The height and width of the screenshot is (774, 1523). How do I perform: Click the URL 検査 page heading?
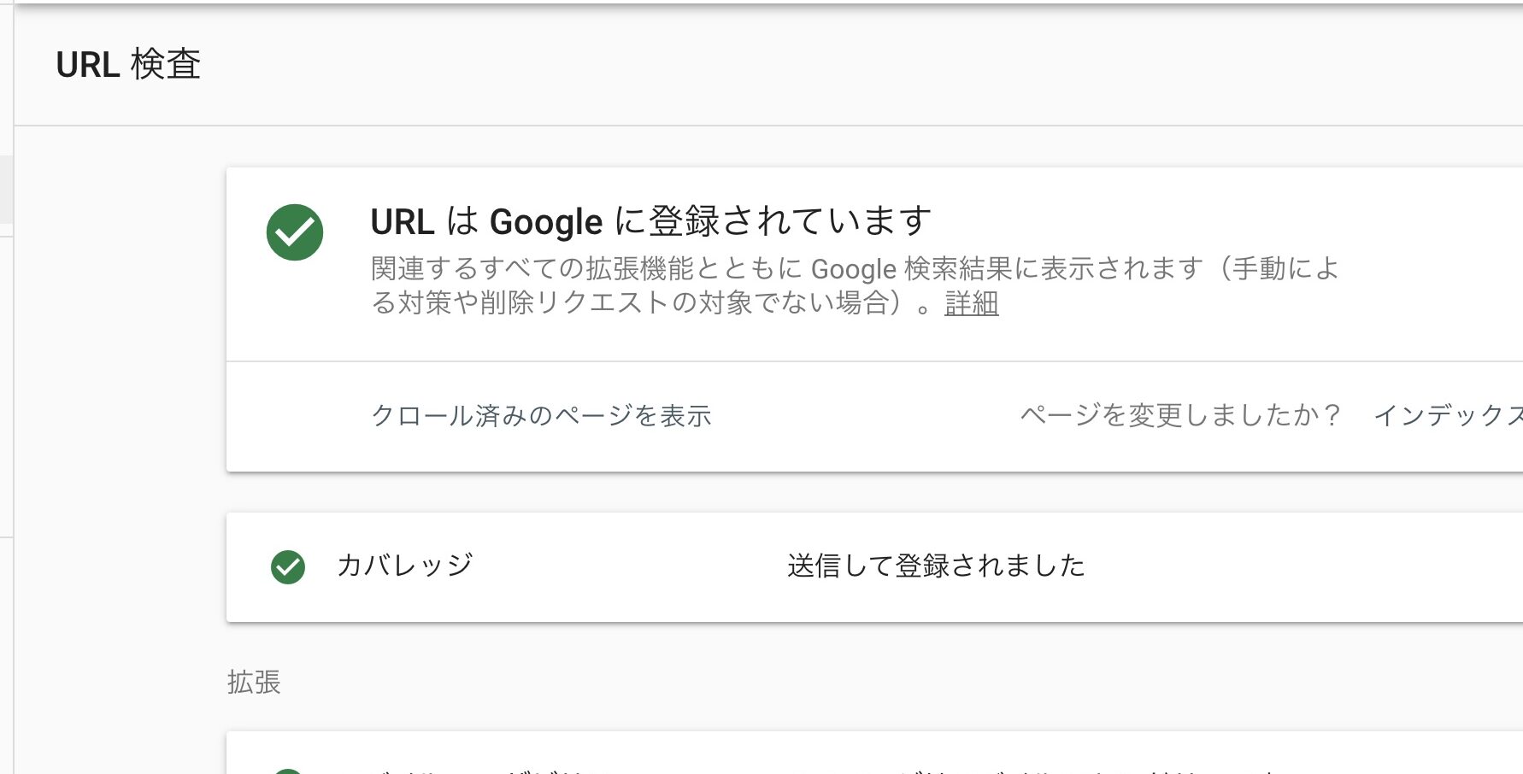point(128,65)
